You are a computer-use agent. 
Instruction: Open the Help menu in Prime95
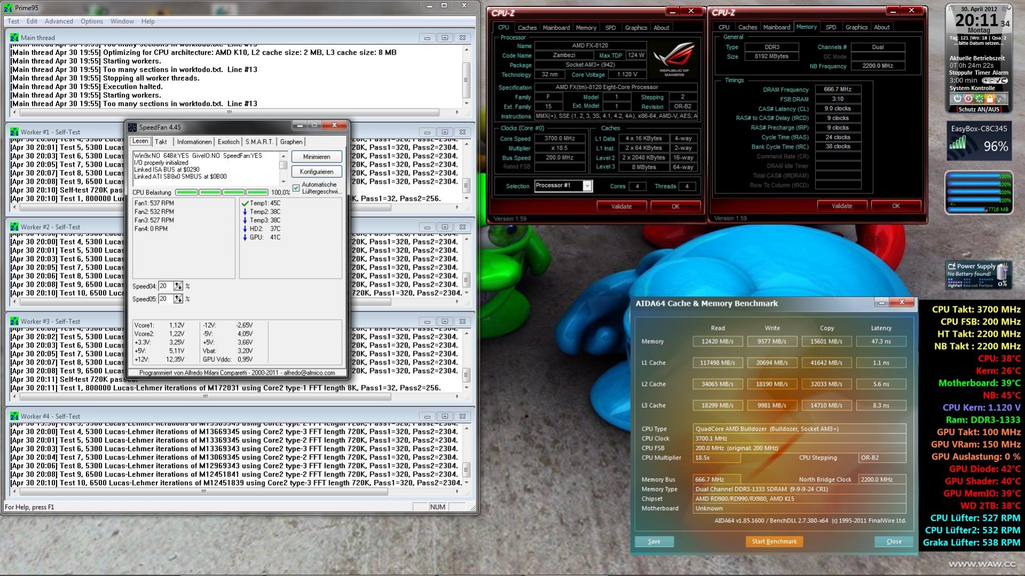click(148, 21)
